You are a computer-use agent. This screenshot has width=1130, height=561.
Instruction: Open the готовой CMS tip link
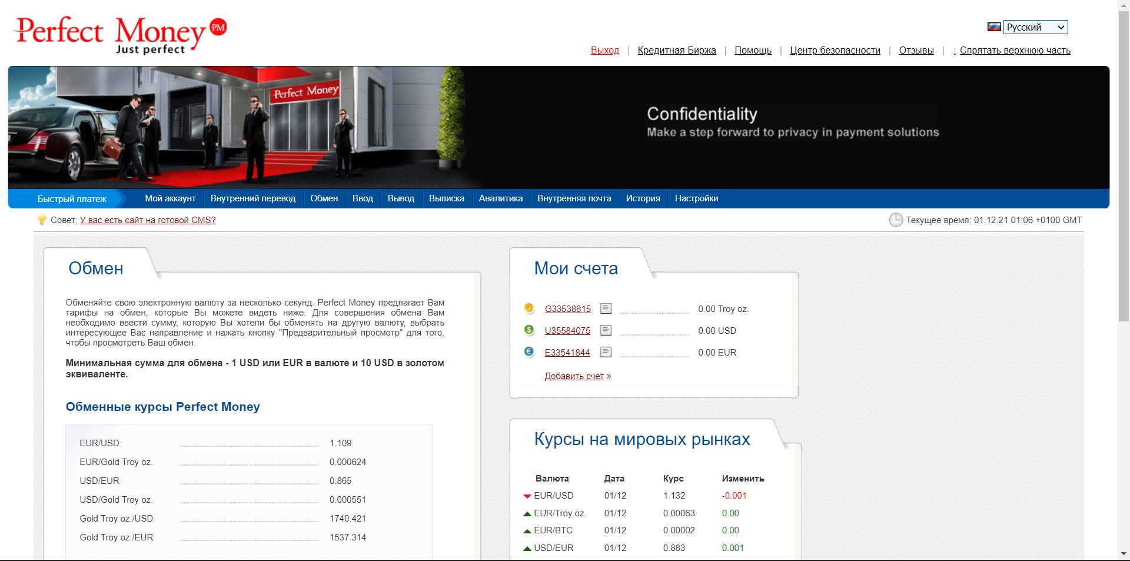[x=148, y=220]
